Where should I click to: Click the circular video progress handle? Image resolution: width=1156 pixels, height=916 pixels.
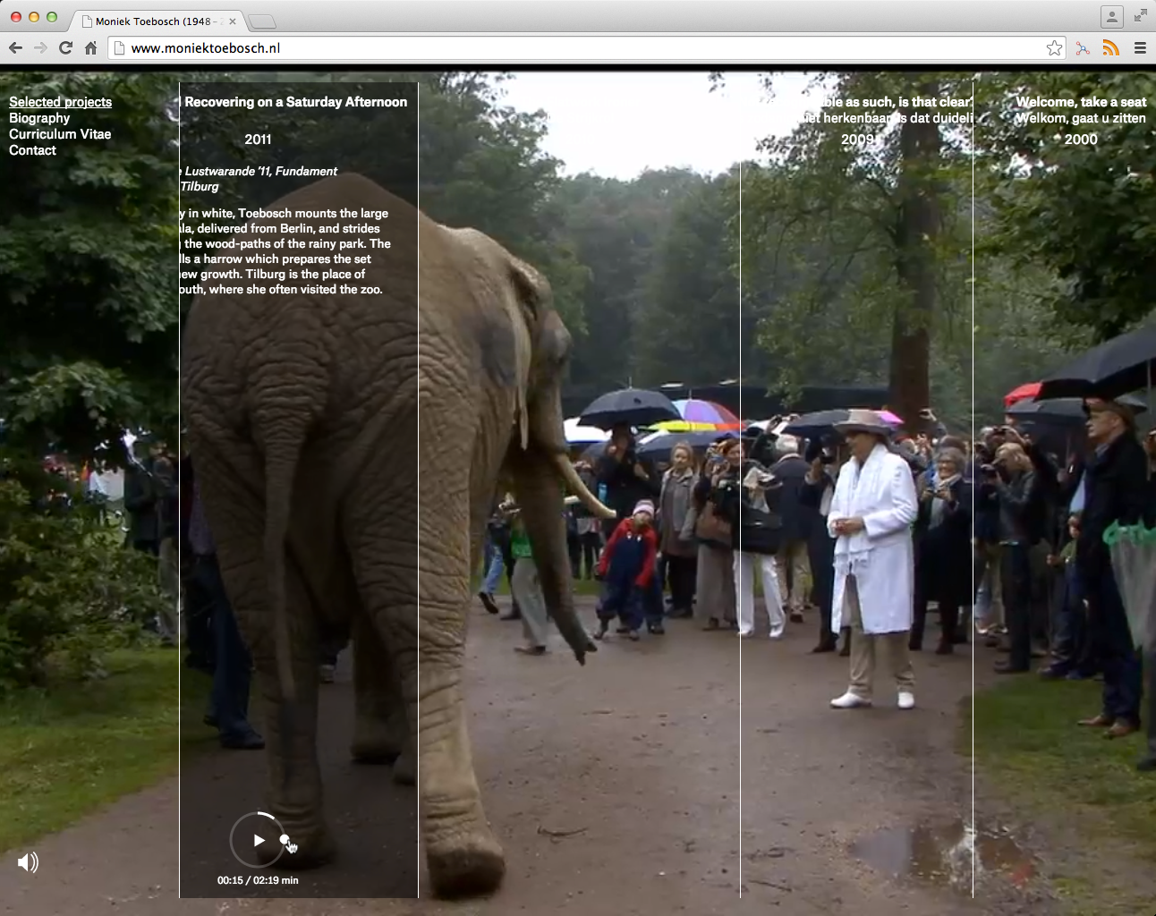click(285, 839)
